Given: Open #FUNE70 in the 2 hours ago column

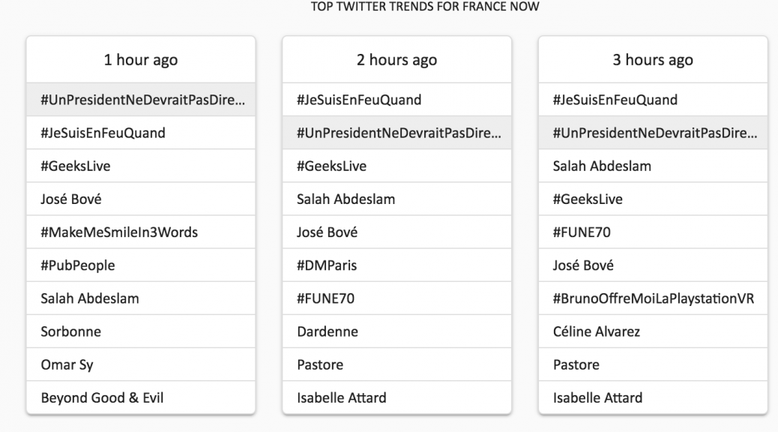Looking at the screenshot, I should coord(326,298).
